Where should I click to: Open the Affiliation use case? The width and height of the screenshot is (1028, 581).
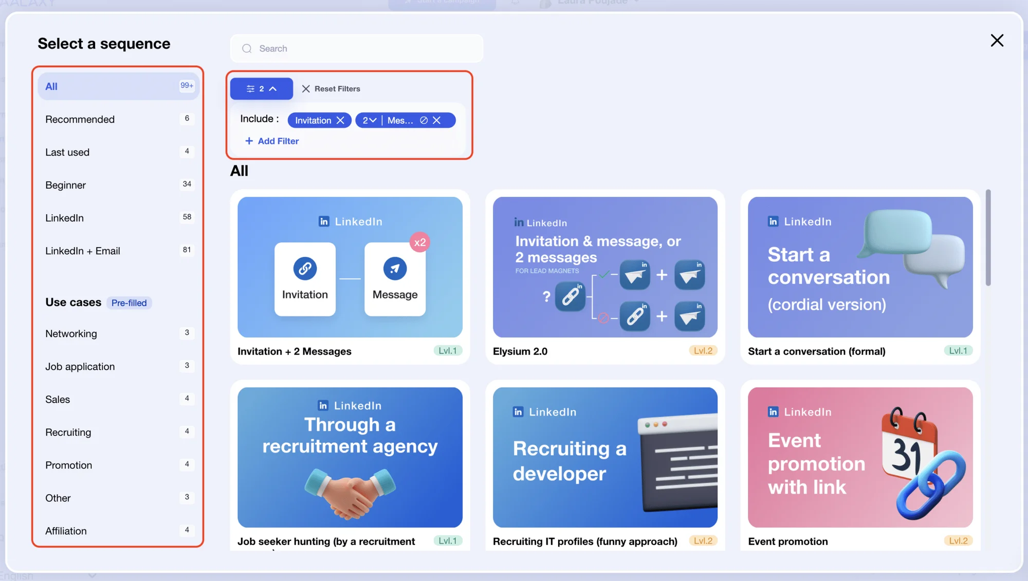118,531
